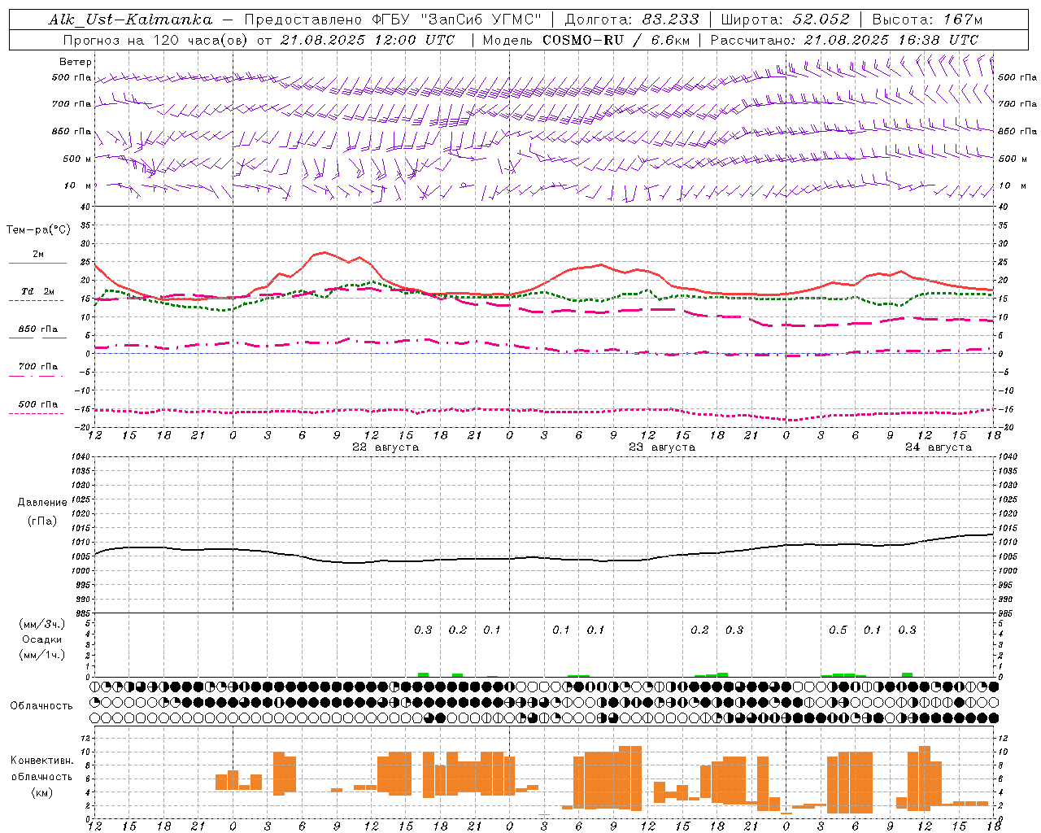The height and width of the screenshot is (833, 1041).
Task: Click the Долгота: 83.233 value
Action: tap(632, 20)
